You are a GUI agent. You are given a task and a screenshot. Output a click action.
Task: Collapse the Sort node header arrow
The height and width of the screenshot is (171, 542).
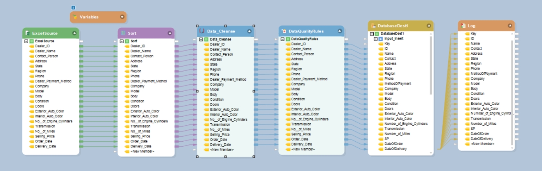(x=170, y=33)
